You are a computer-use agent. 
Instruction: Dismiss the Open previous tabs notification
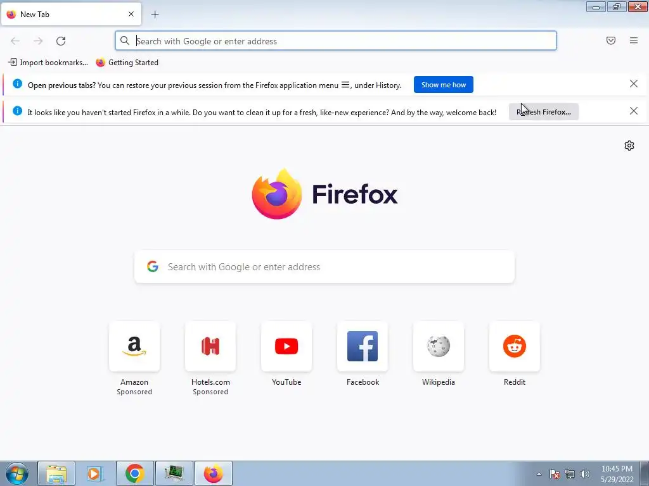[x=633, y=84]
